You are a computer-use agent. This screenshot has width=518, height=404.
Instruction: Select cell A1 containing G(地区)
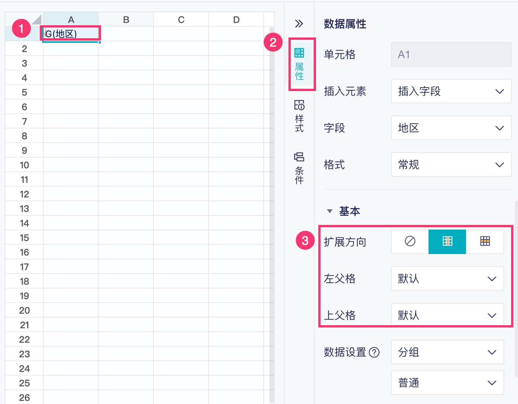(71, 34)
